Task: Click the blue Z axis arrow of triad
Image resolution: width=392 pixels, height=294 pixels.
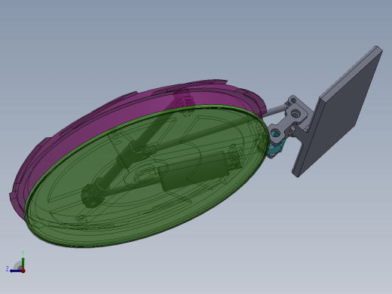Action: pos(15,271)
